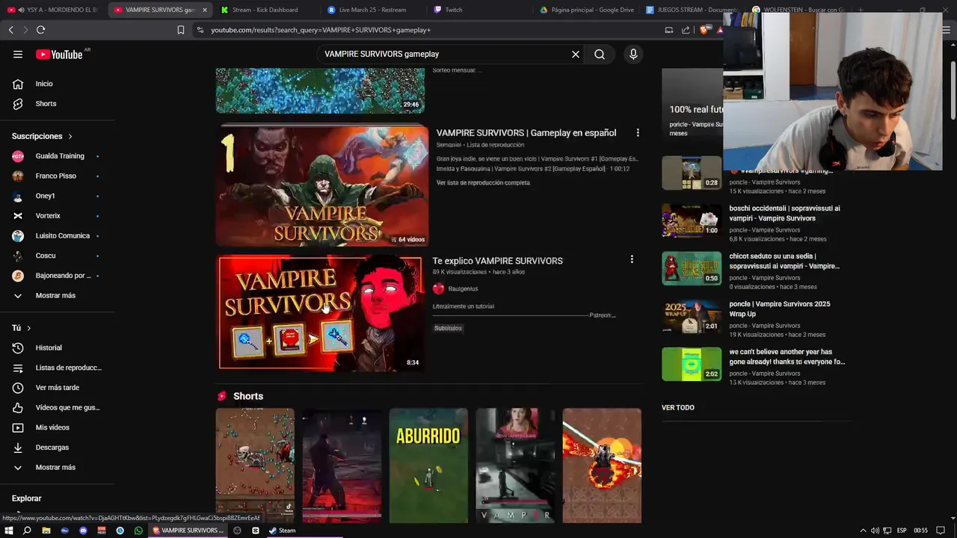Open Raulgenius channel name link
The image size is (957, 538).
pos(463,288)
